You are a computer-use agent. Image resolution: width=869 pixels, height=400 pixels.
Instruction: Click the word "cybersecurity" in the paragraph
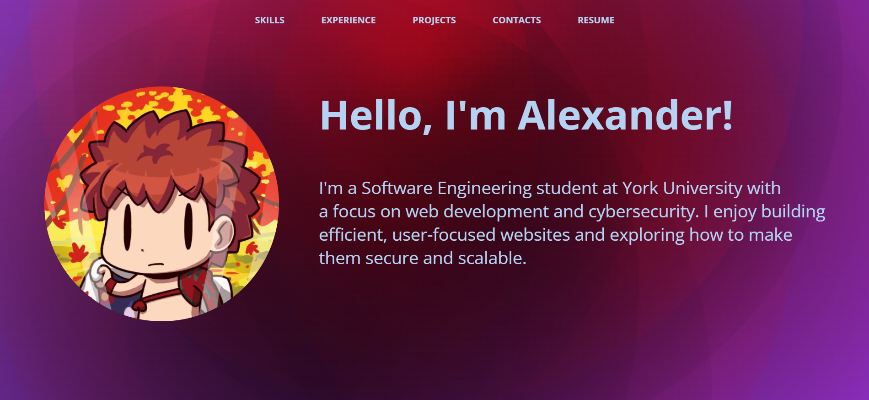click(x=642, y=212)
